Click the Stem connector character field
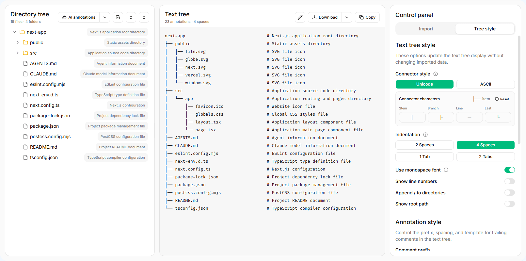 412,117
